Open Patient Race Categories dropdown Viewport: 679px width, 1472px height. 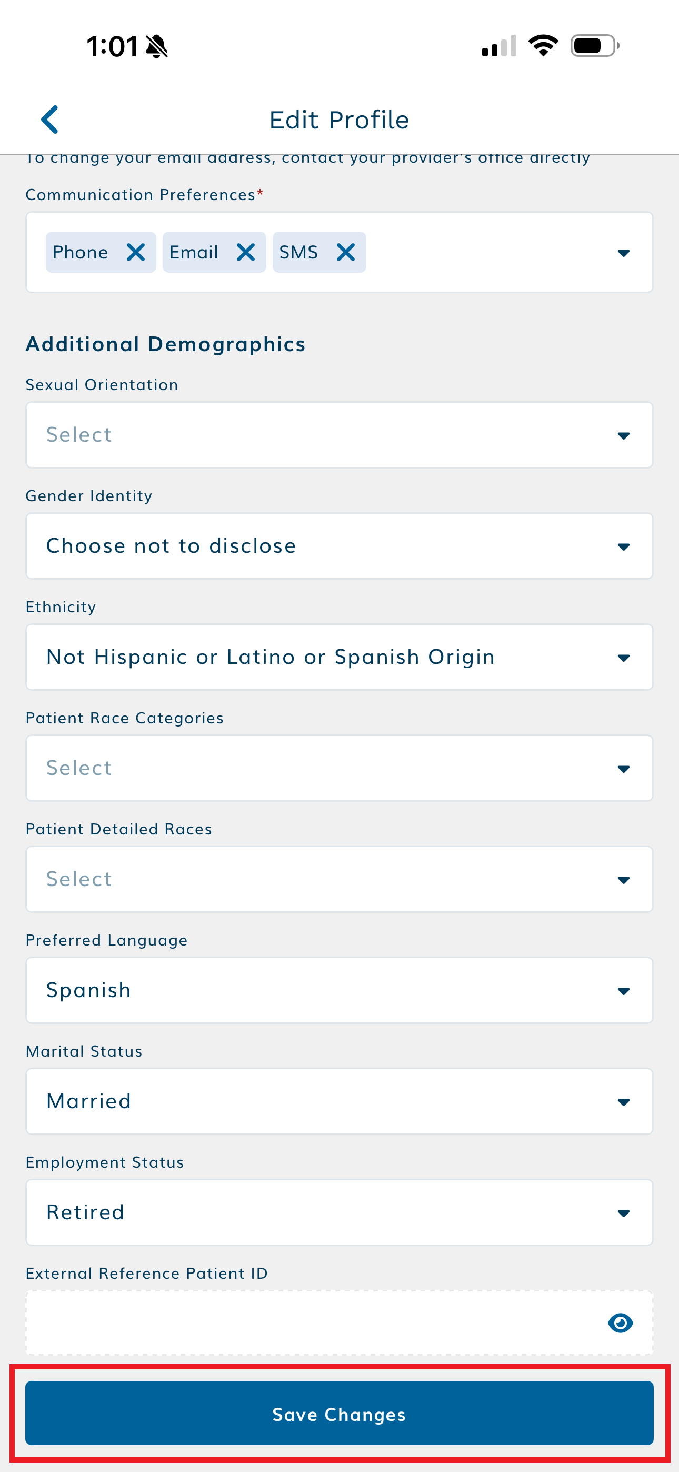(339, 768)
